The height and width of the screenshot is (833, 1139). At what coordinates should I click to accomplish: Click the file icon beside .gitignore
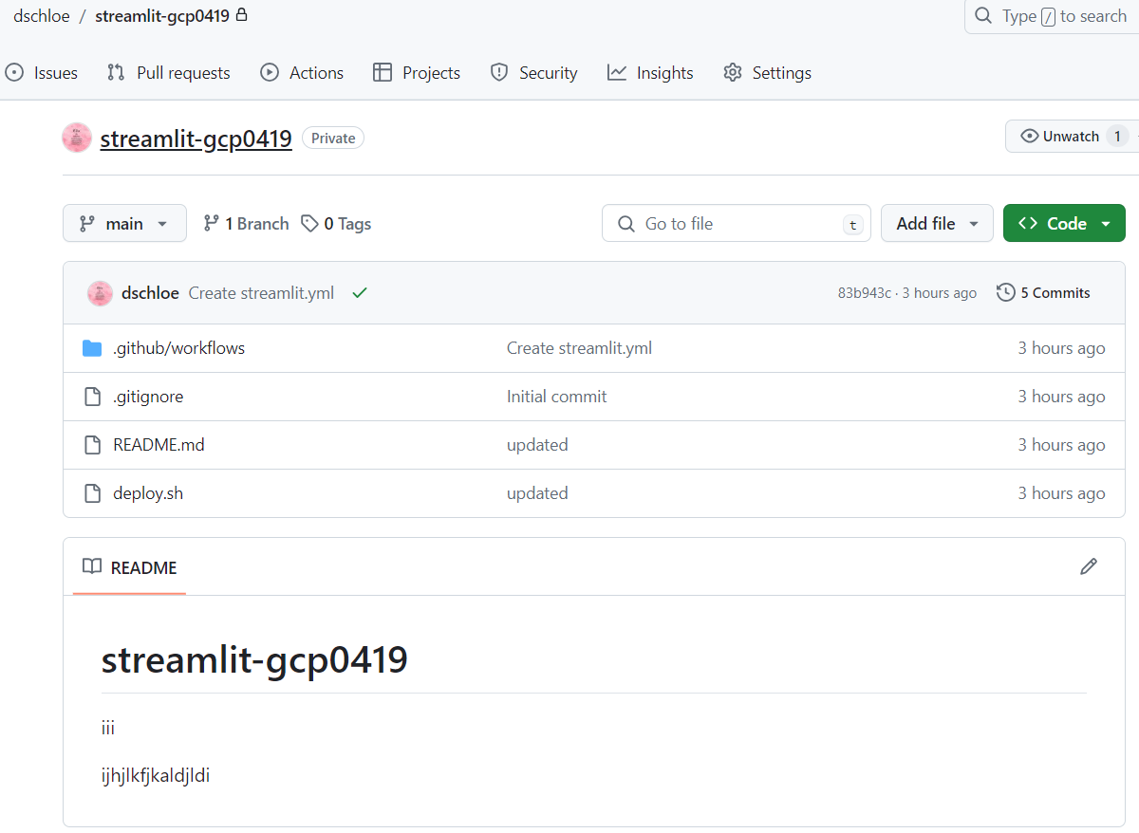[x=92, y=397]
